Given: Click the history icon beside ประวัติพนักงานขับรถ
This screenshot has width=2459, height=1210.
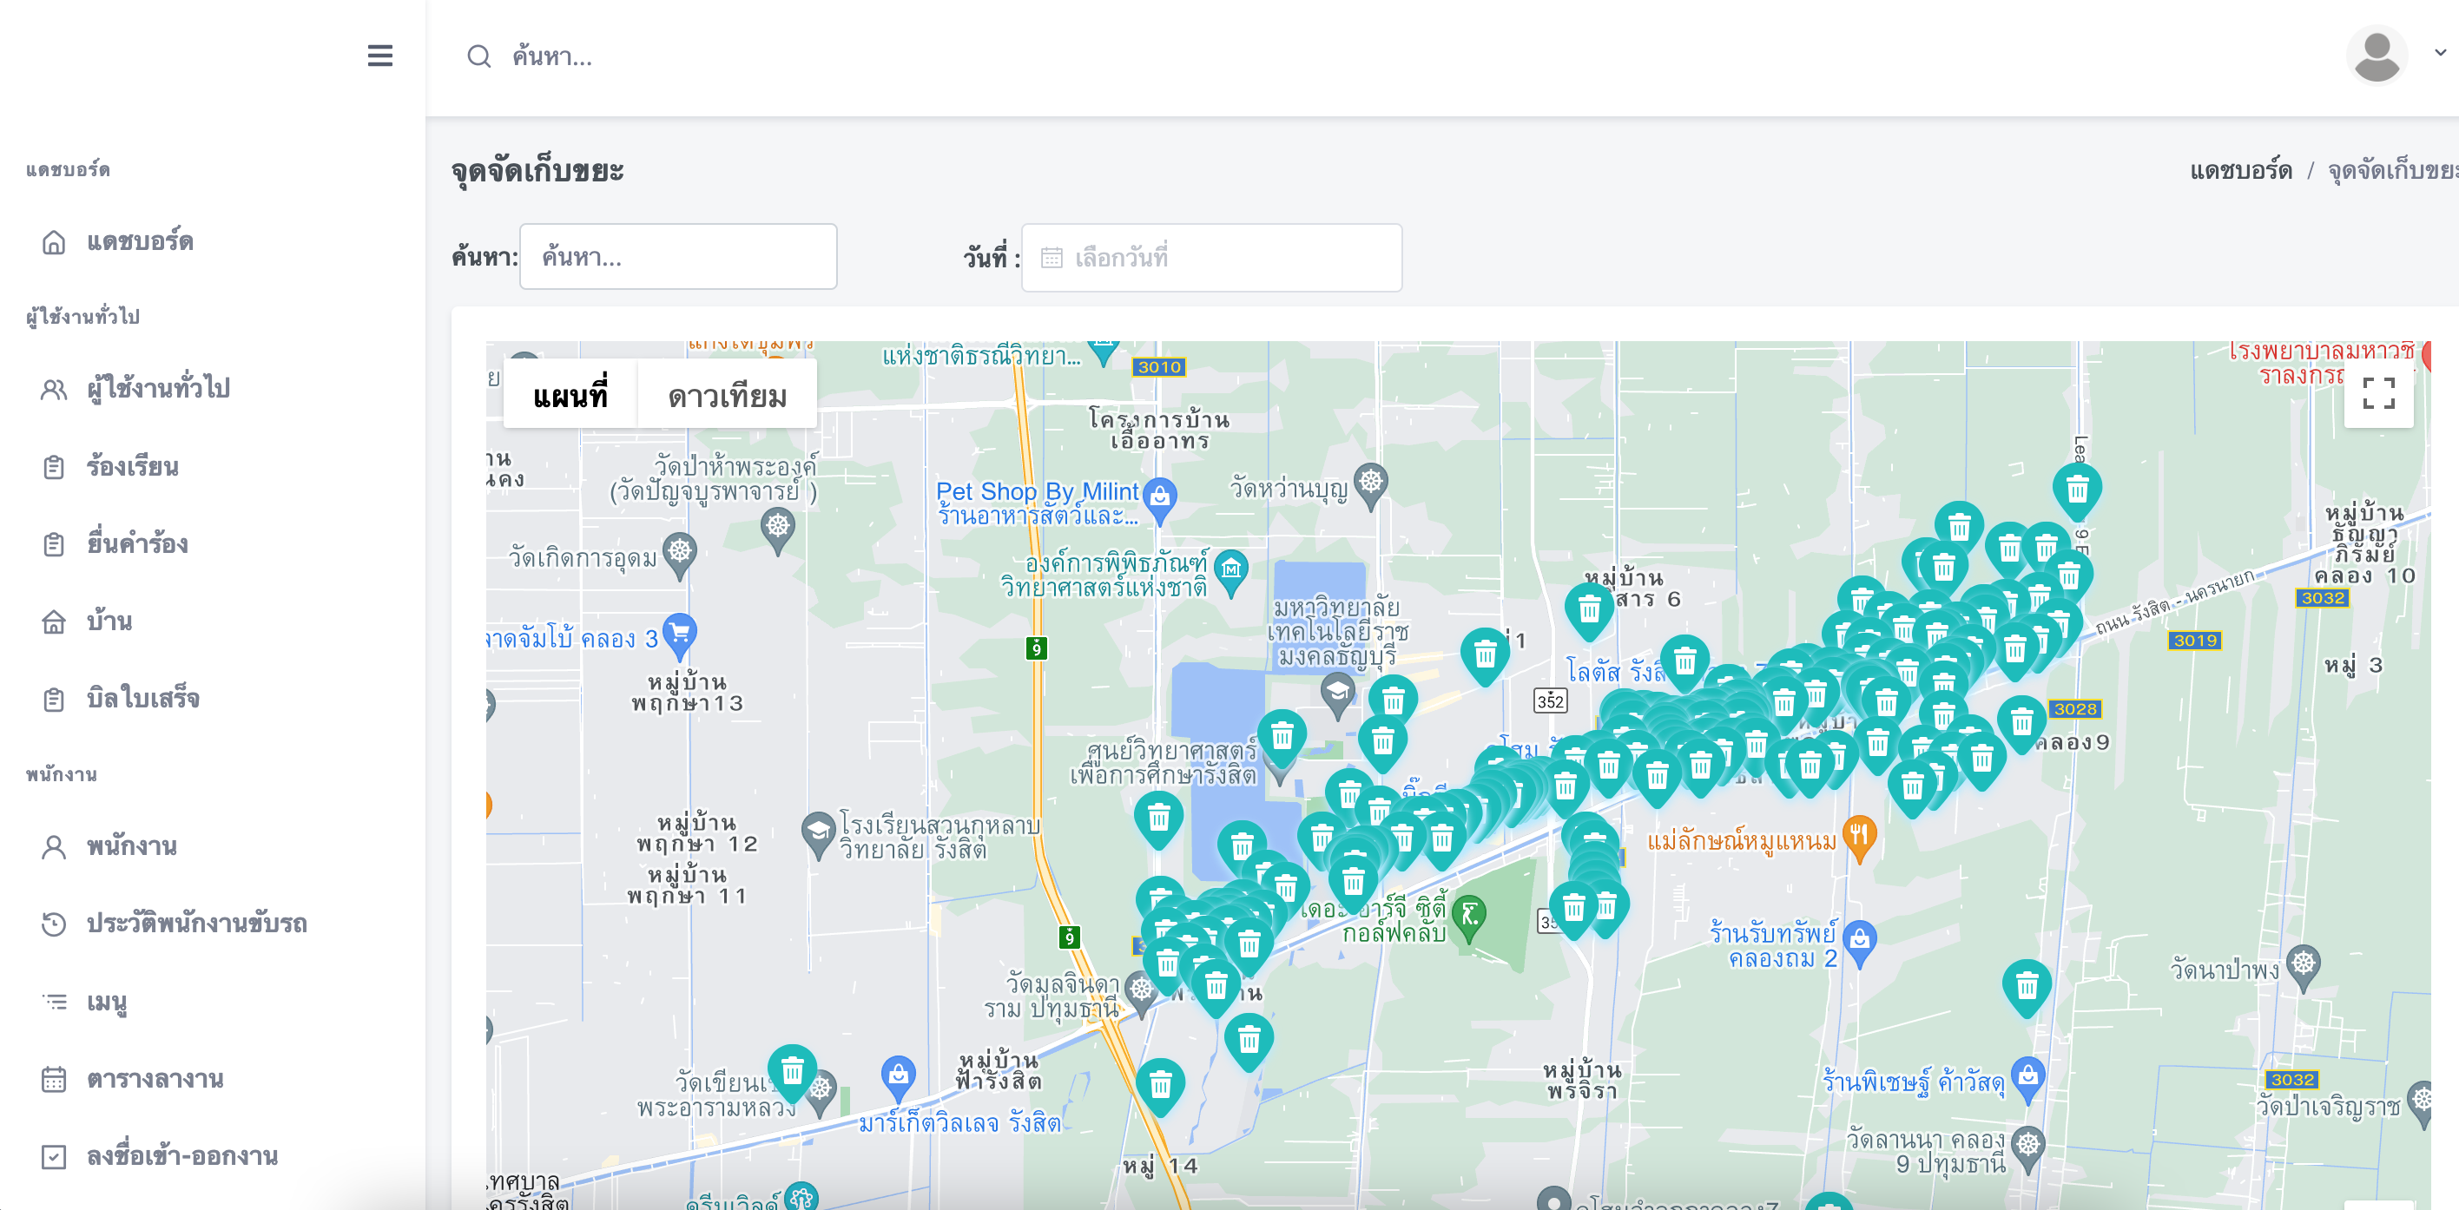Looking at the screenshot, I should [54, 924].
